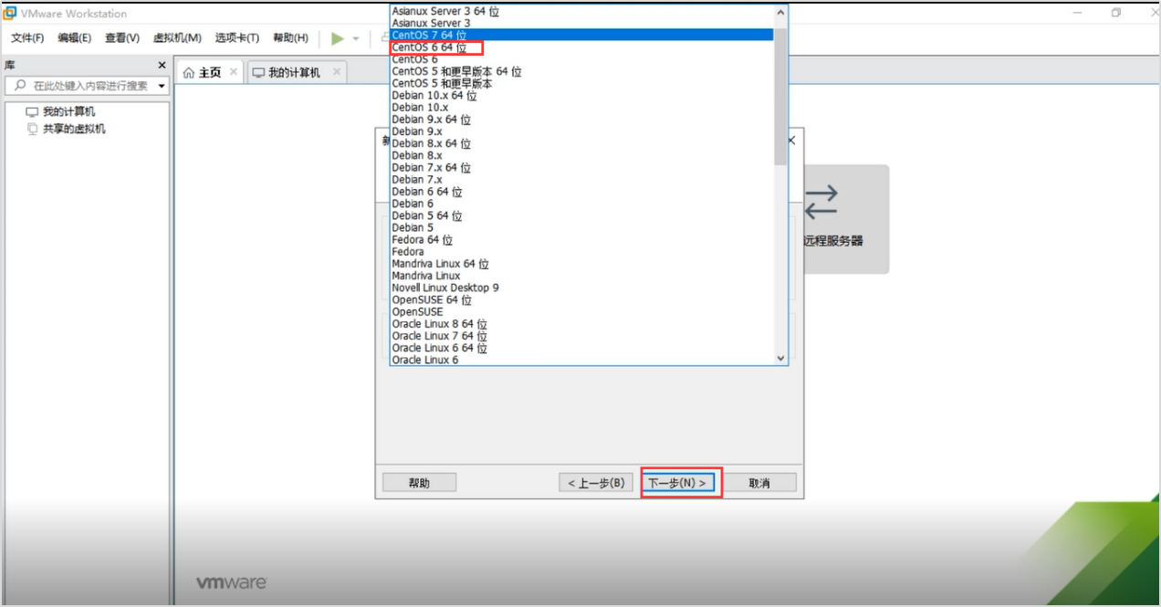Image resolution: width=1161 pixels, height=607 pixels.
Task: Choose Debian 5 64 位 from list
Action: 581,215
